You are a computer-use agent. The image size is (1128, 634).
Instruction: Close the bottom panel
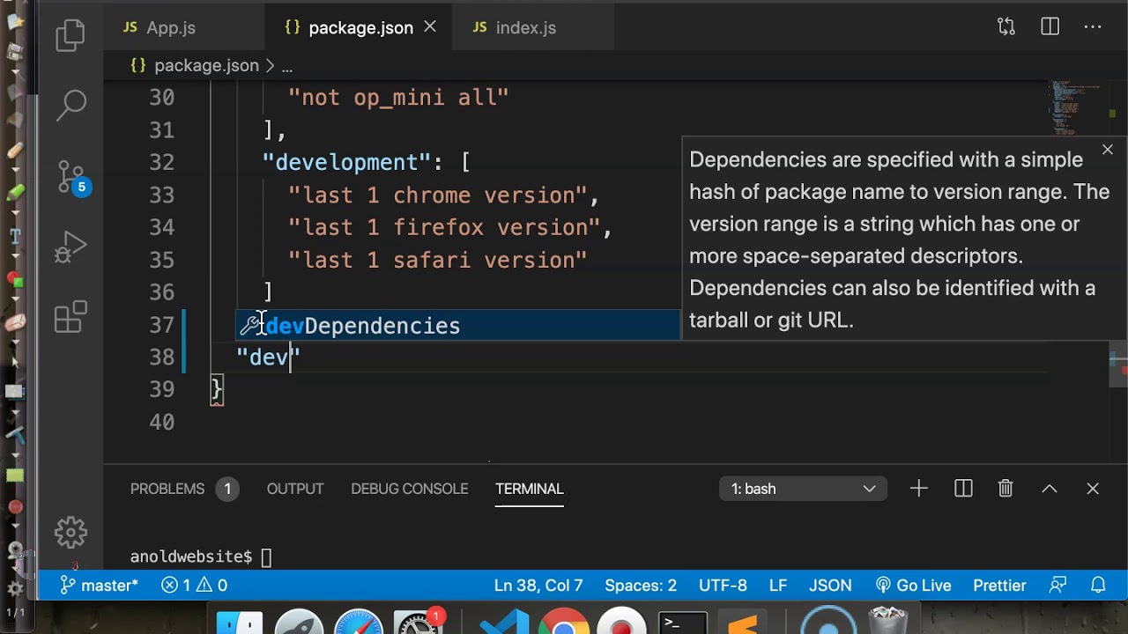tap(1093, 489)
